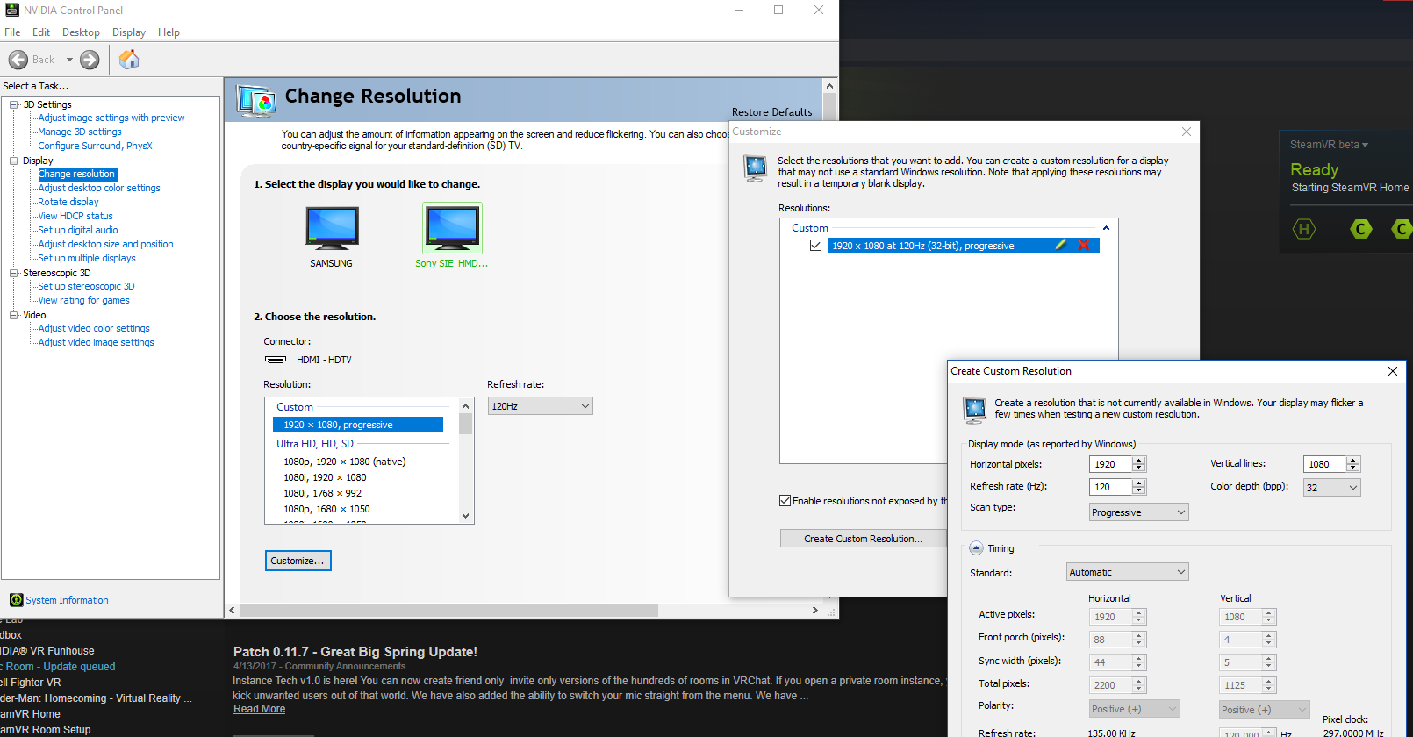Screen dimensions: 1413x737
Task: Open the Desktop menu
Action: click(81, 32)
